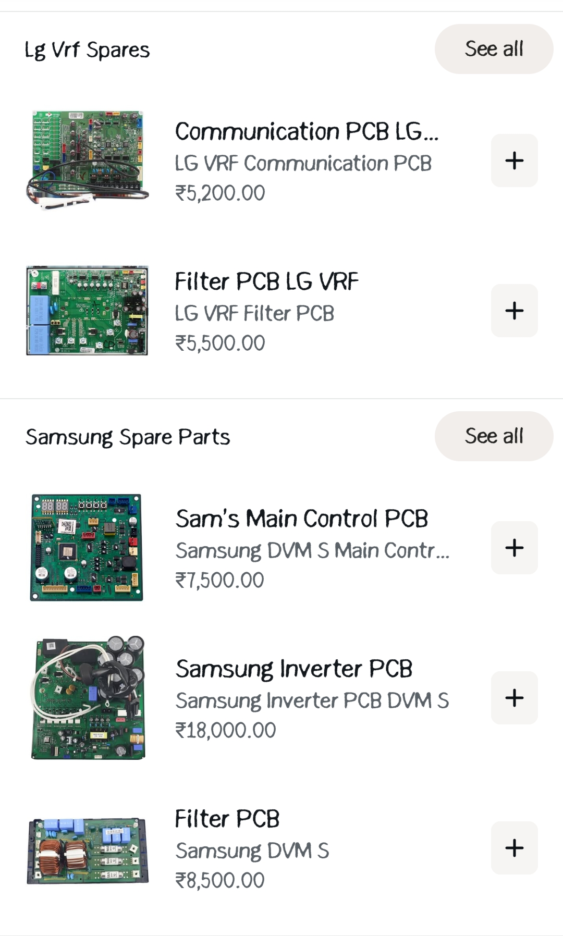The height and width of the screenshot is (936, 563).
Task: Open Filter PCB LG VRF product image
Action: [x=87, y=311]
